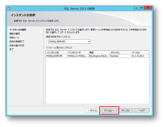Click the 次へ(N) > button

[109, 110]
